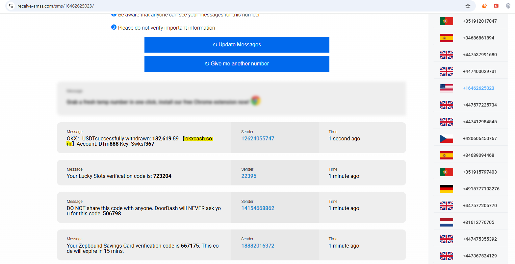
Task: Select number +447537991680 in sidebar
Action: coord(480,55)
